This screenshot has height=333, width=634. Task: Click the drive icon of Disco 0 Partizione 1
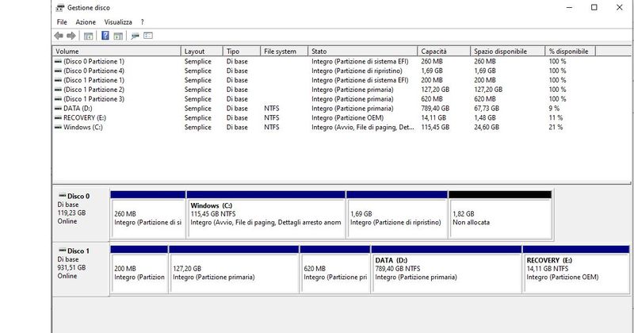pyautogui.click(x=58, y=62)
